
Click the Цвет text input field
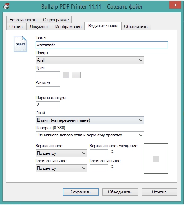coord(48,75)
